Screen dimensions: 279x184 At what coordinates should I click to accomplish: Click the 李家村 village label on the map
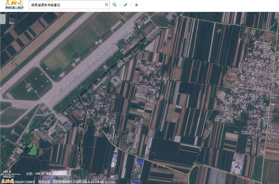102,106
